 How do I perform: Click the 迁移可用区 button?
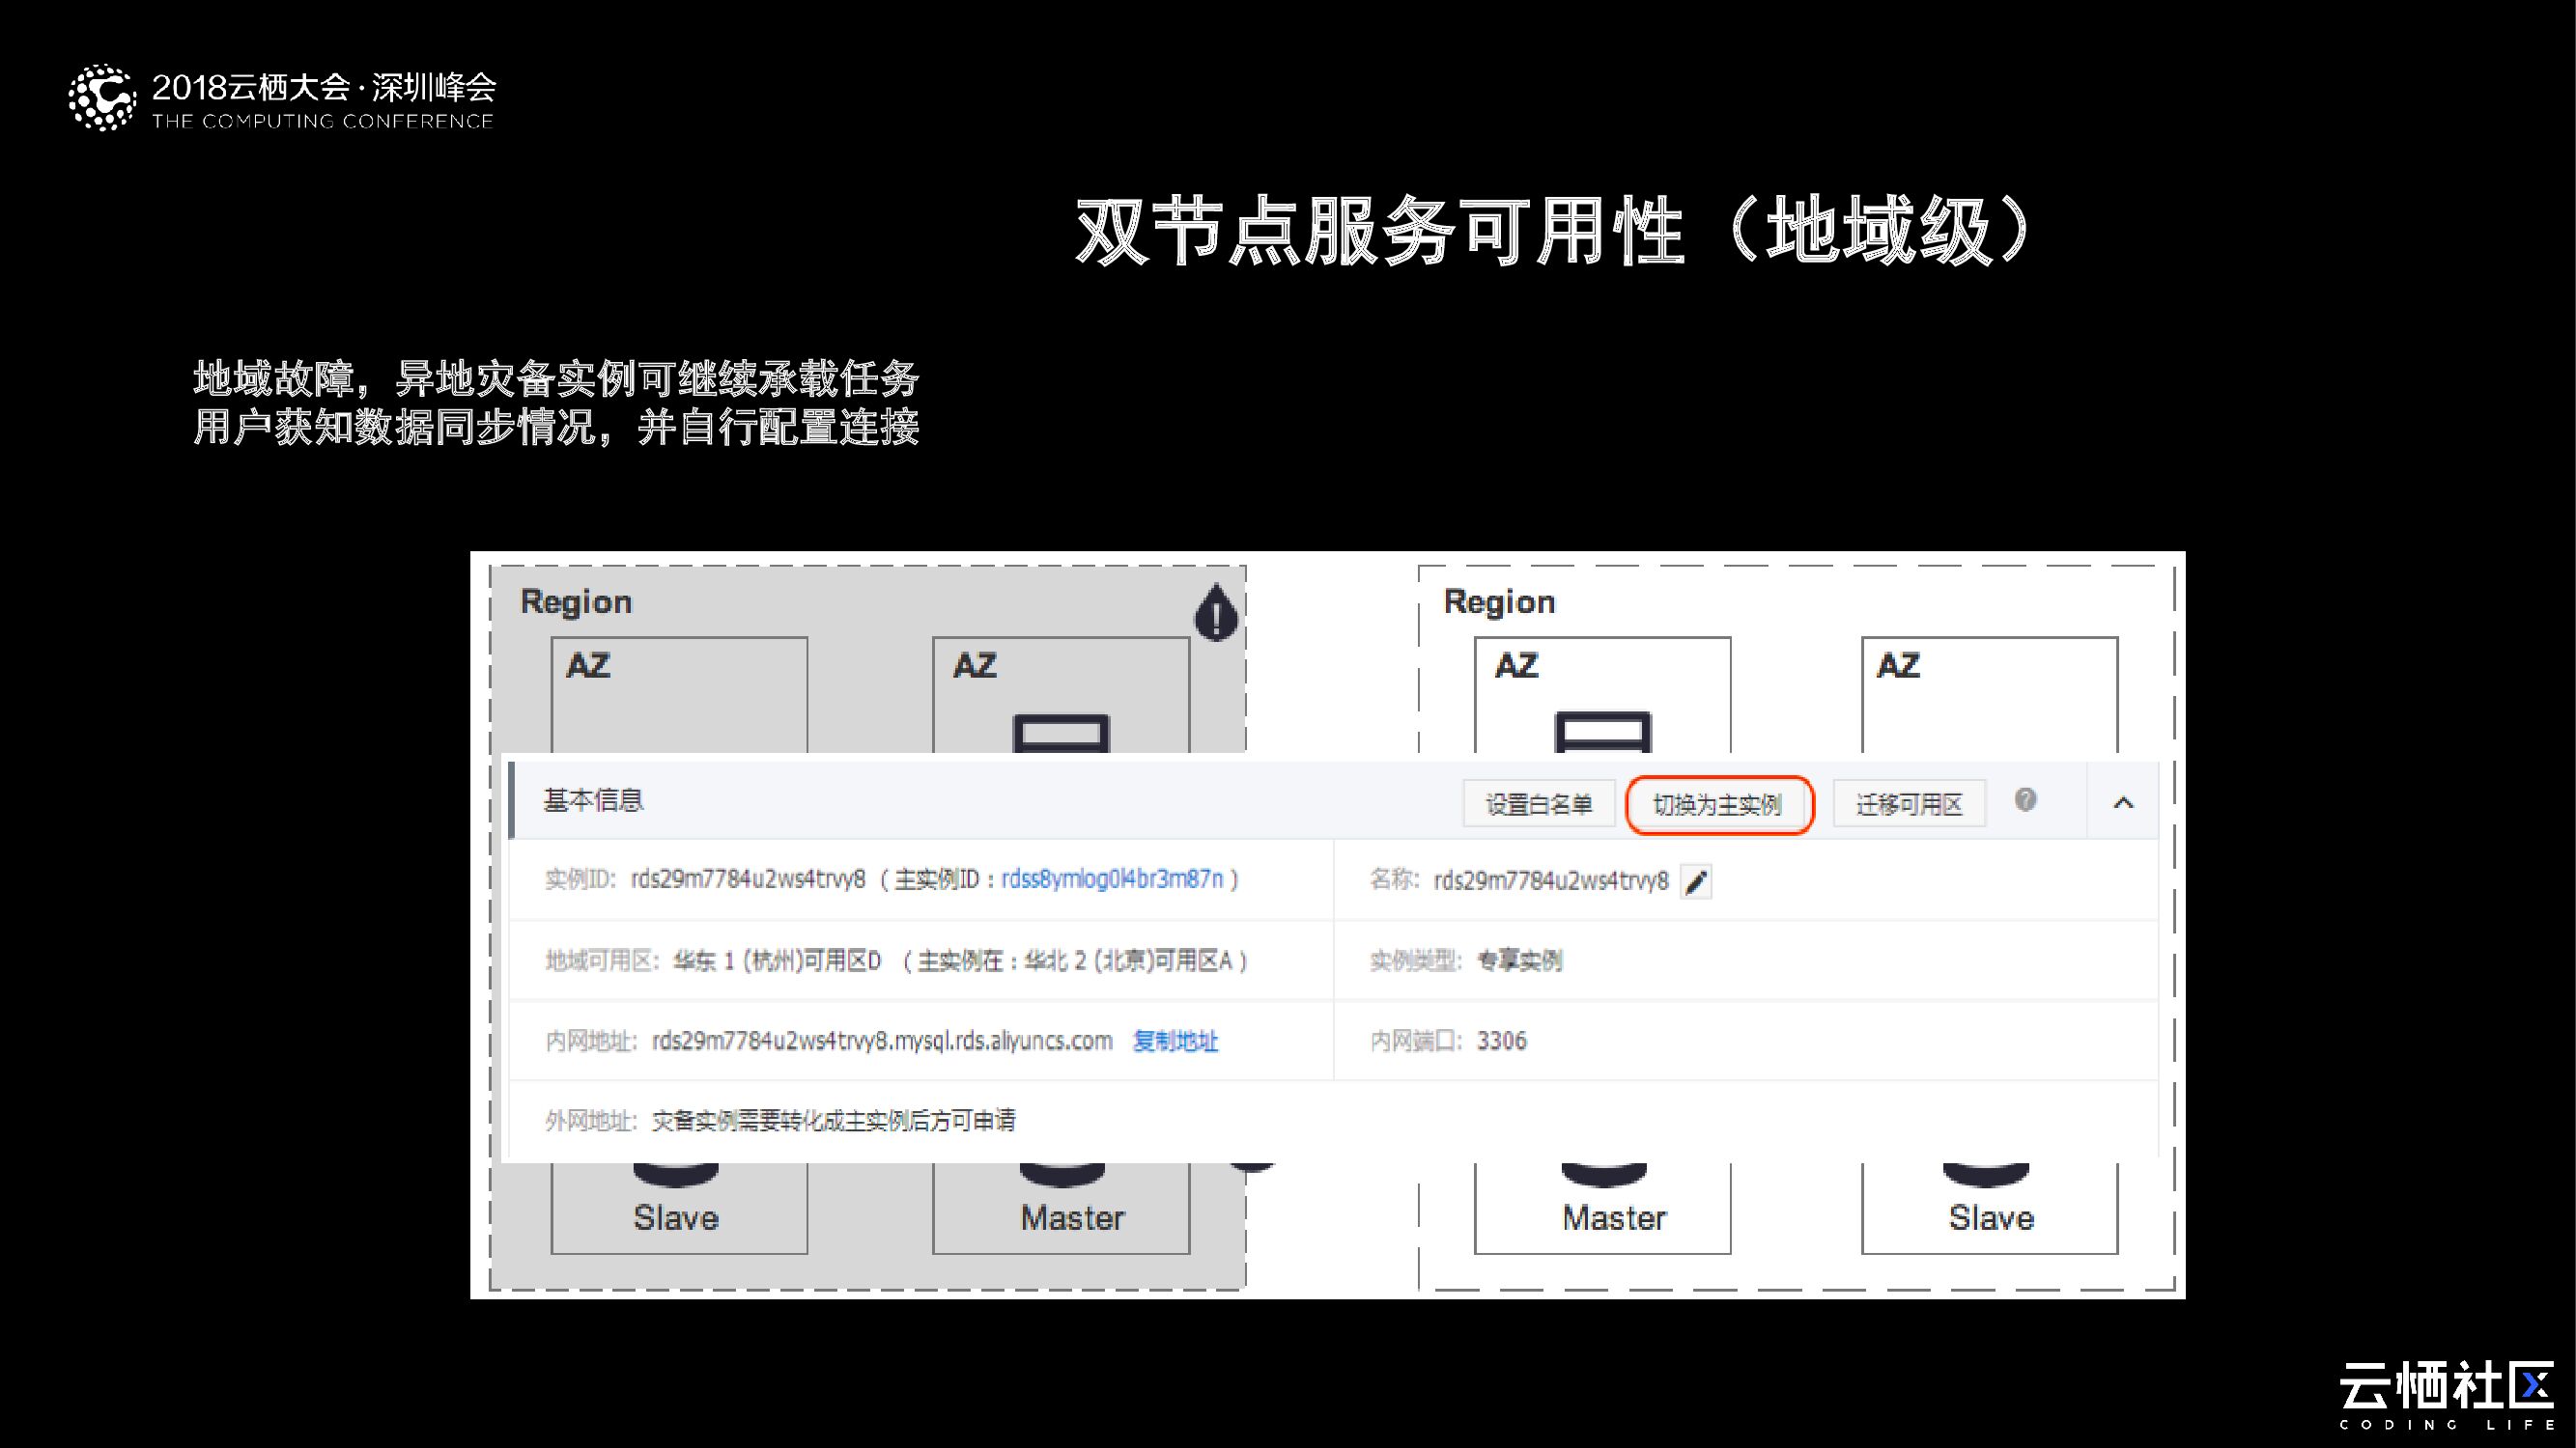[x=1908, y=804]
